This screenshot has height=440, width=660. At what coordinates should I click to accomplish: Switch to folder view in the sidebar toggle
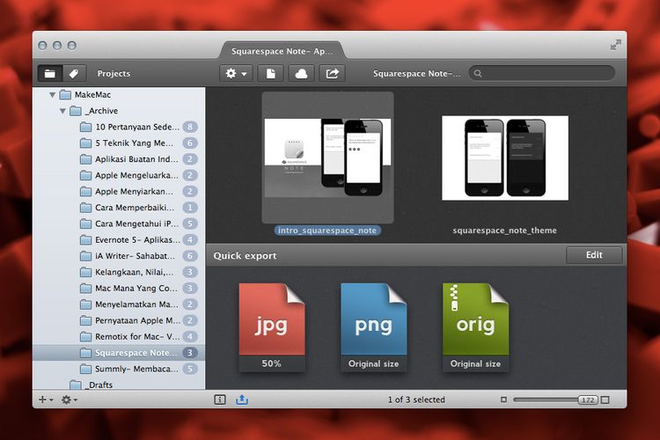50,73
